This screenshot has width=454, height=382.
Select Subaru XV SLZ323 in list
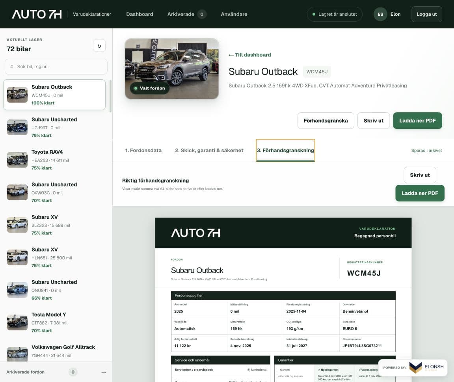tap(54, 225)
